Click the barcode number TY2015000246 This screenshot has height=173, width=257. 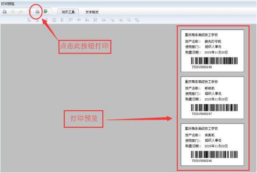click(202, 161)
